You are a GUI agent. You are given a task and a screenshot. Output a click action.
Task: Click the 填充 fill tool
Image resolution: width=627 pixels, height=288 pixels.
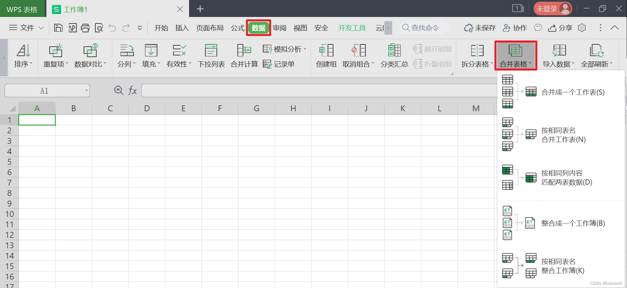(151, 56)
